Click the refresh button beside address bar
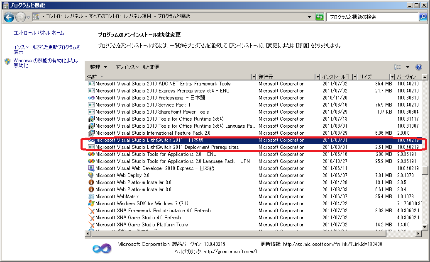The width and height of the screenshot is (430, 262). [320, 17]
